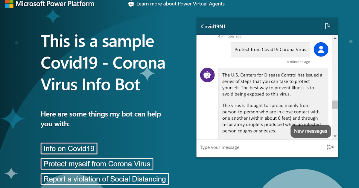Click the Covid19NJ chat title
This screenshot has height=188, width=359.
pos(213,27)
